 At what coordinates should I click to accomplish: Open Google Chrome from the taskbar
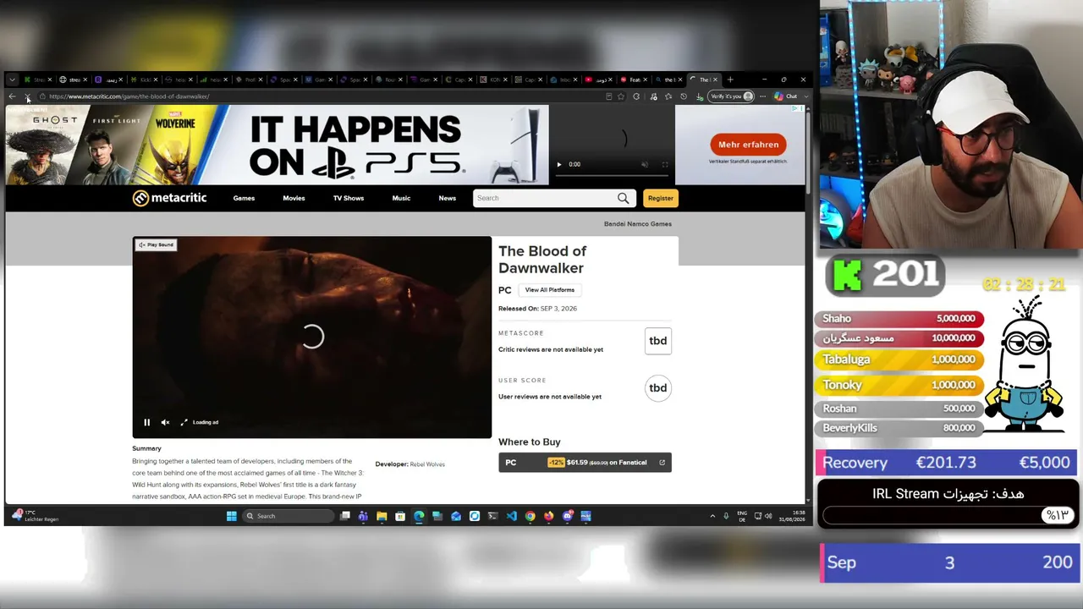[x=530, y=516]
